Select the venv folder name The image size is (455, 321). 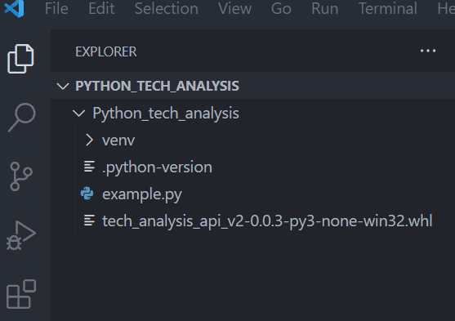click(x=118, y=140)
